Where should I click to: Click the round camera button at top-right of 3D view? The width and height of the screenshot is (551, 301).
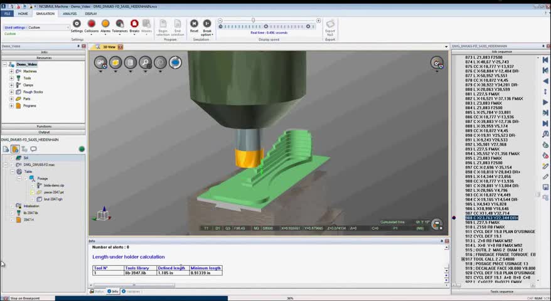pos(437,63)
